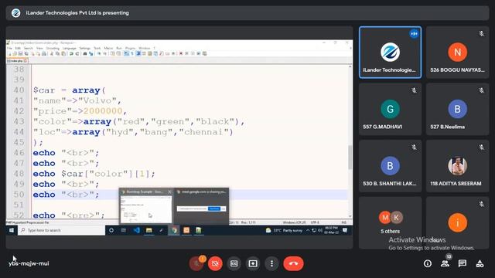Toggle the microphone mute button
The width and height of the screenshot is (495, 278).
(x=196, y=263)
